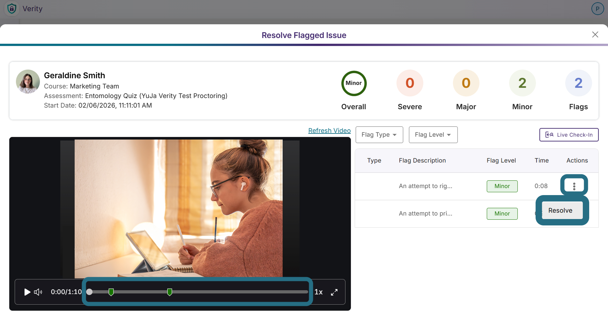Click the Minor overall rating circle
The height and width of the screenshot is (326, 608).
pos(354,83)
